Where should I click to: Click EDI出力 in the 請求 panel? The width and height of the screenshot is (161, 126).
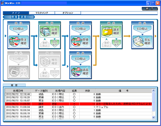click(116, 43)
